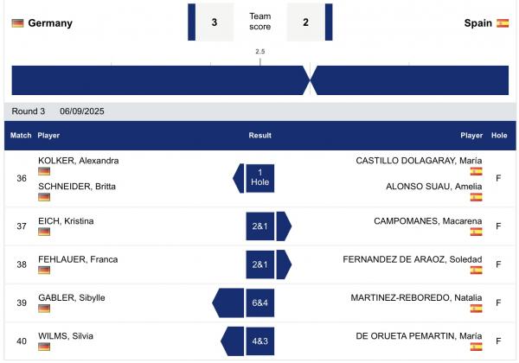Click the 2.5 marker on score bar
Screen dimensions: 519x363
(260, 52)
